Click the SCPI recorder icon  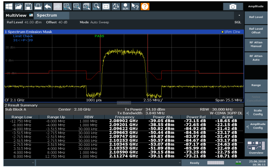(x=125, y=7)
